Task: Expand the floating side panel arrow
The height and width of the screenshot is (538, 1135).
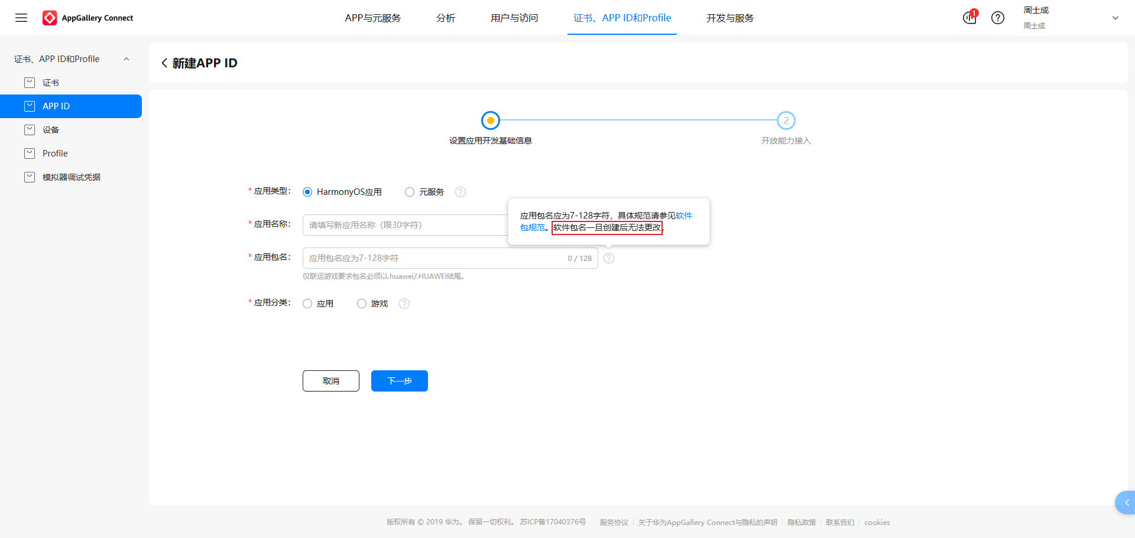Action: click(x=1127, y=503)
